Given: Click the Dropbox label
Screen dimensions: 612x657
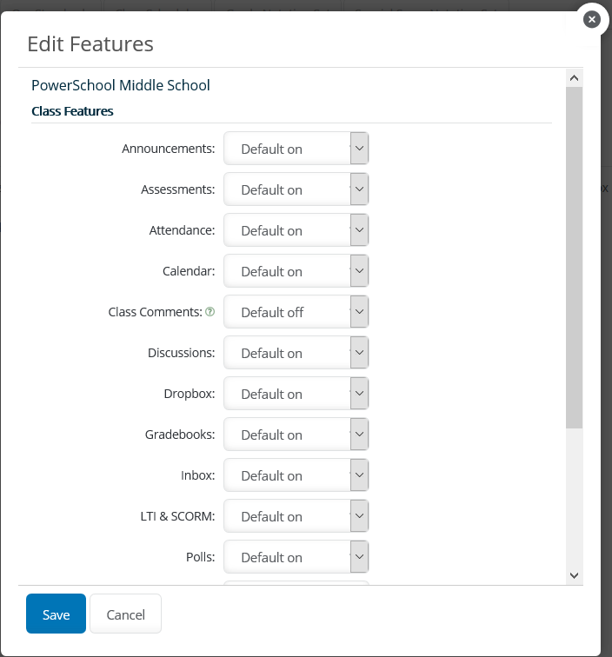Looking at the screenshot, I should click(190, 394).
